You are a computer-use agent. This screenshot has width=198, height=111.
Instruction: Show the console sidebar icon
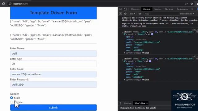click(120, 14)
